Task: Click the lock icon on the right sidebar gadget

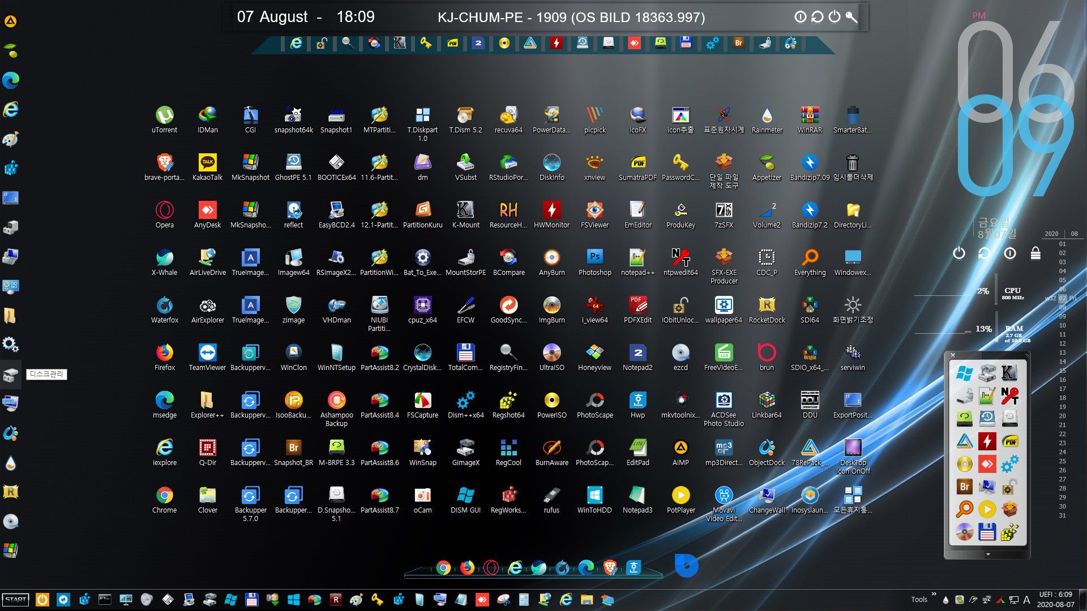Action: point(1035,253)
